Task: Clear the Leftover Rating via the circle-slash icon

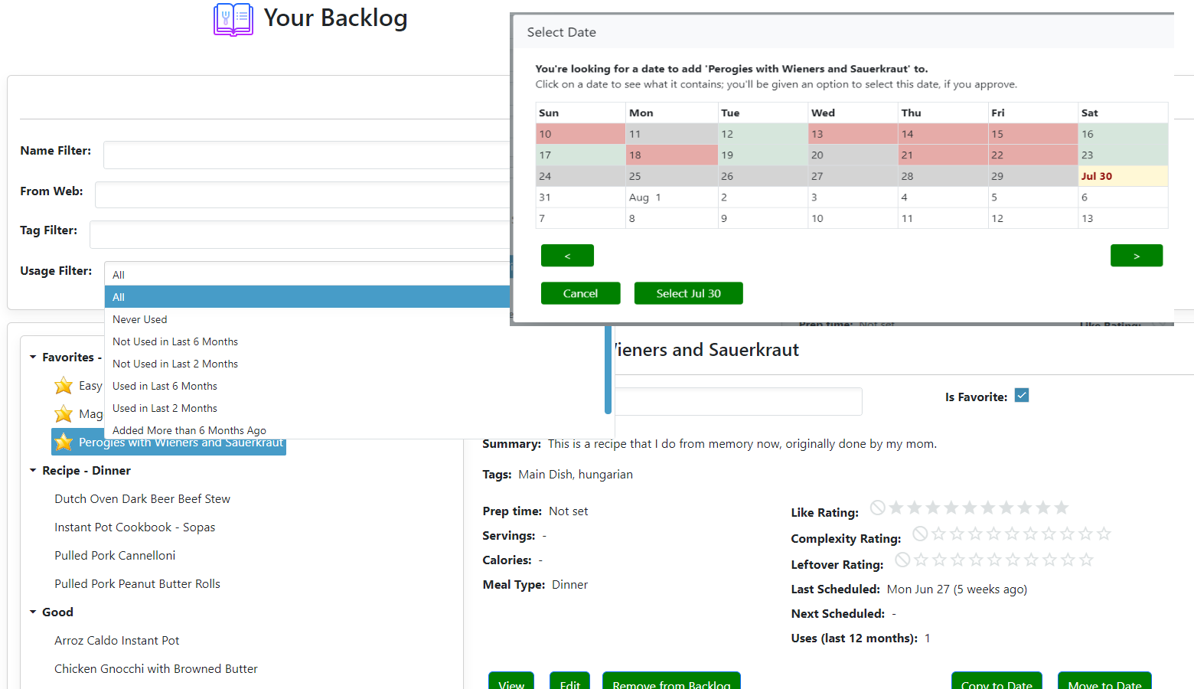Action: (x=902, y=560)
